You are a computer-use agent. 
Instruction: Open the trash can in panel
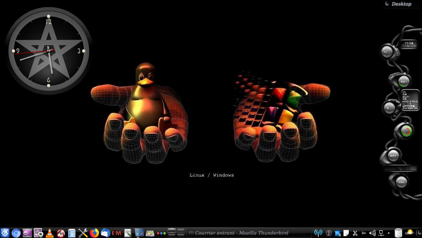398,233
